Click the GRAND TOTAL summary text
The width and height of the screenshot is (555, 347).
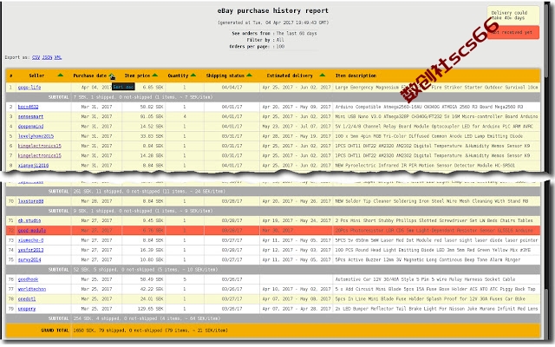click(x=150, y=331)
